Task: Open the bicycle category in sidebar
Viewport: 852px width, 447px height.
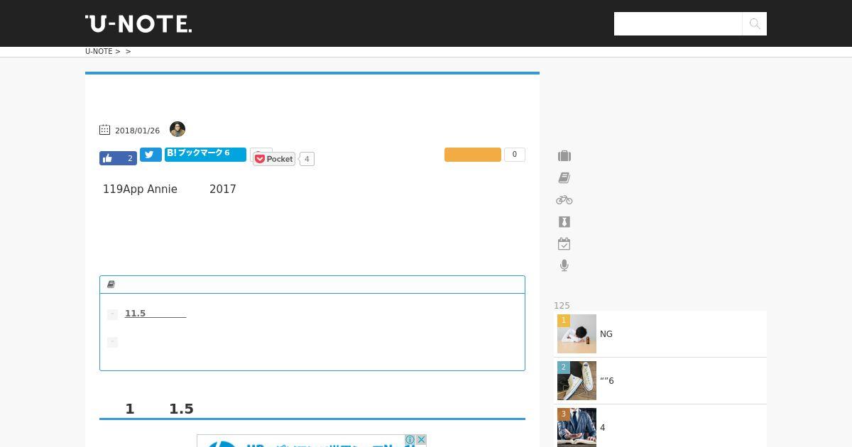Action: [x=564, y=200]
